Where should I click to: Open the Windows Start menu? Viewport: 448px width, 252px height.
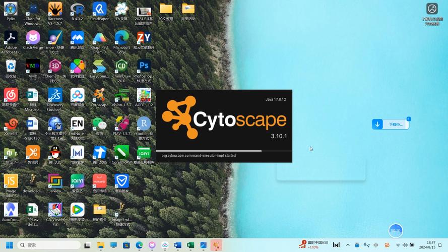point(10,245)
